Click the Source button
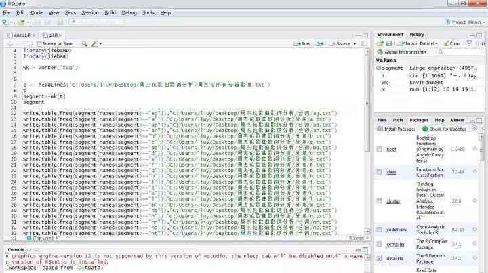 click(340, 44)
